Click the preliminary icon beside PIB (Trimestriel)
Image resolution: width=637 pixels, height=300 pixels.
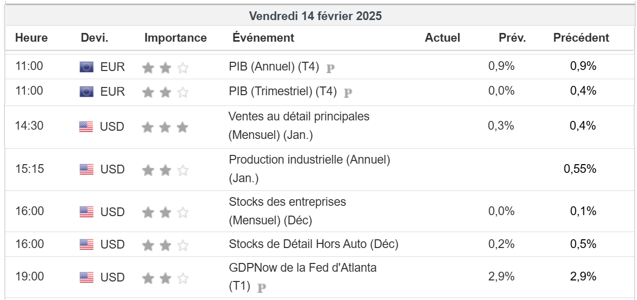348,93
